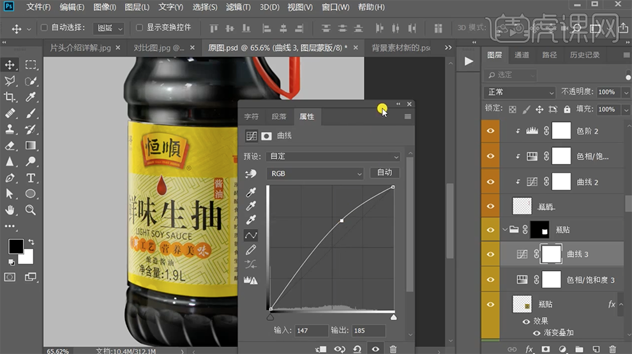632x354 pixels.
Task: Click the white point slider under curve
Action: [x=393, y=316]
